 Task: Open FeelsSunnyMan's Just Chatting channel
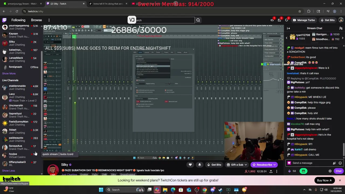tap(22, 123)
